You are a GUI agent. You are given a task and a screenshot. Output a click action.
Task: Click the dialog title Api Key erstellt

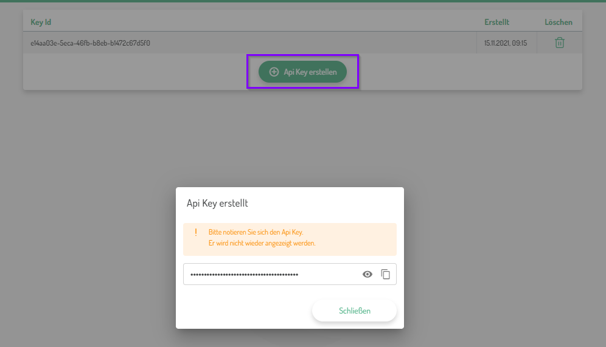coord(217,204)
